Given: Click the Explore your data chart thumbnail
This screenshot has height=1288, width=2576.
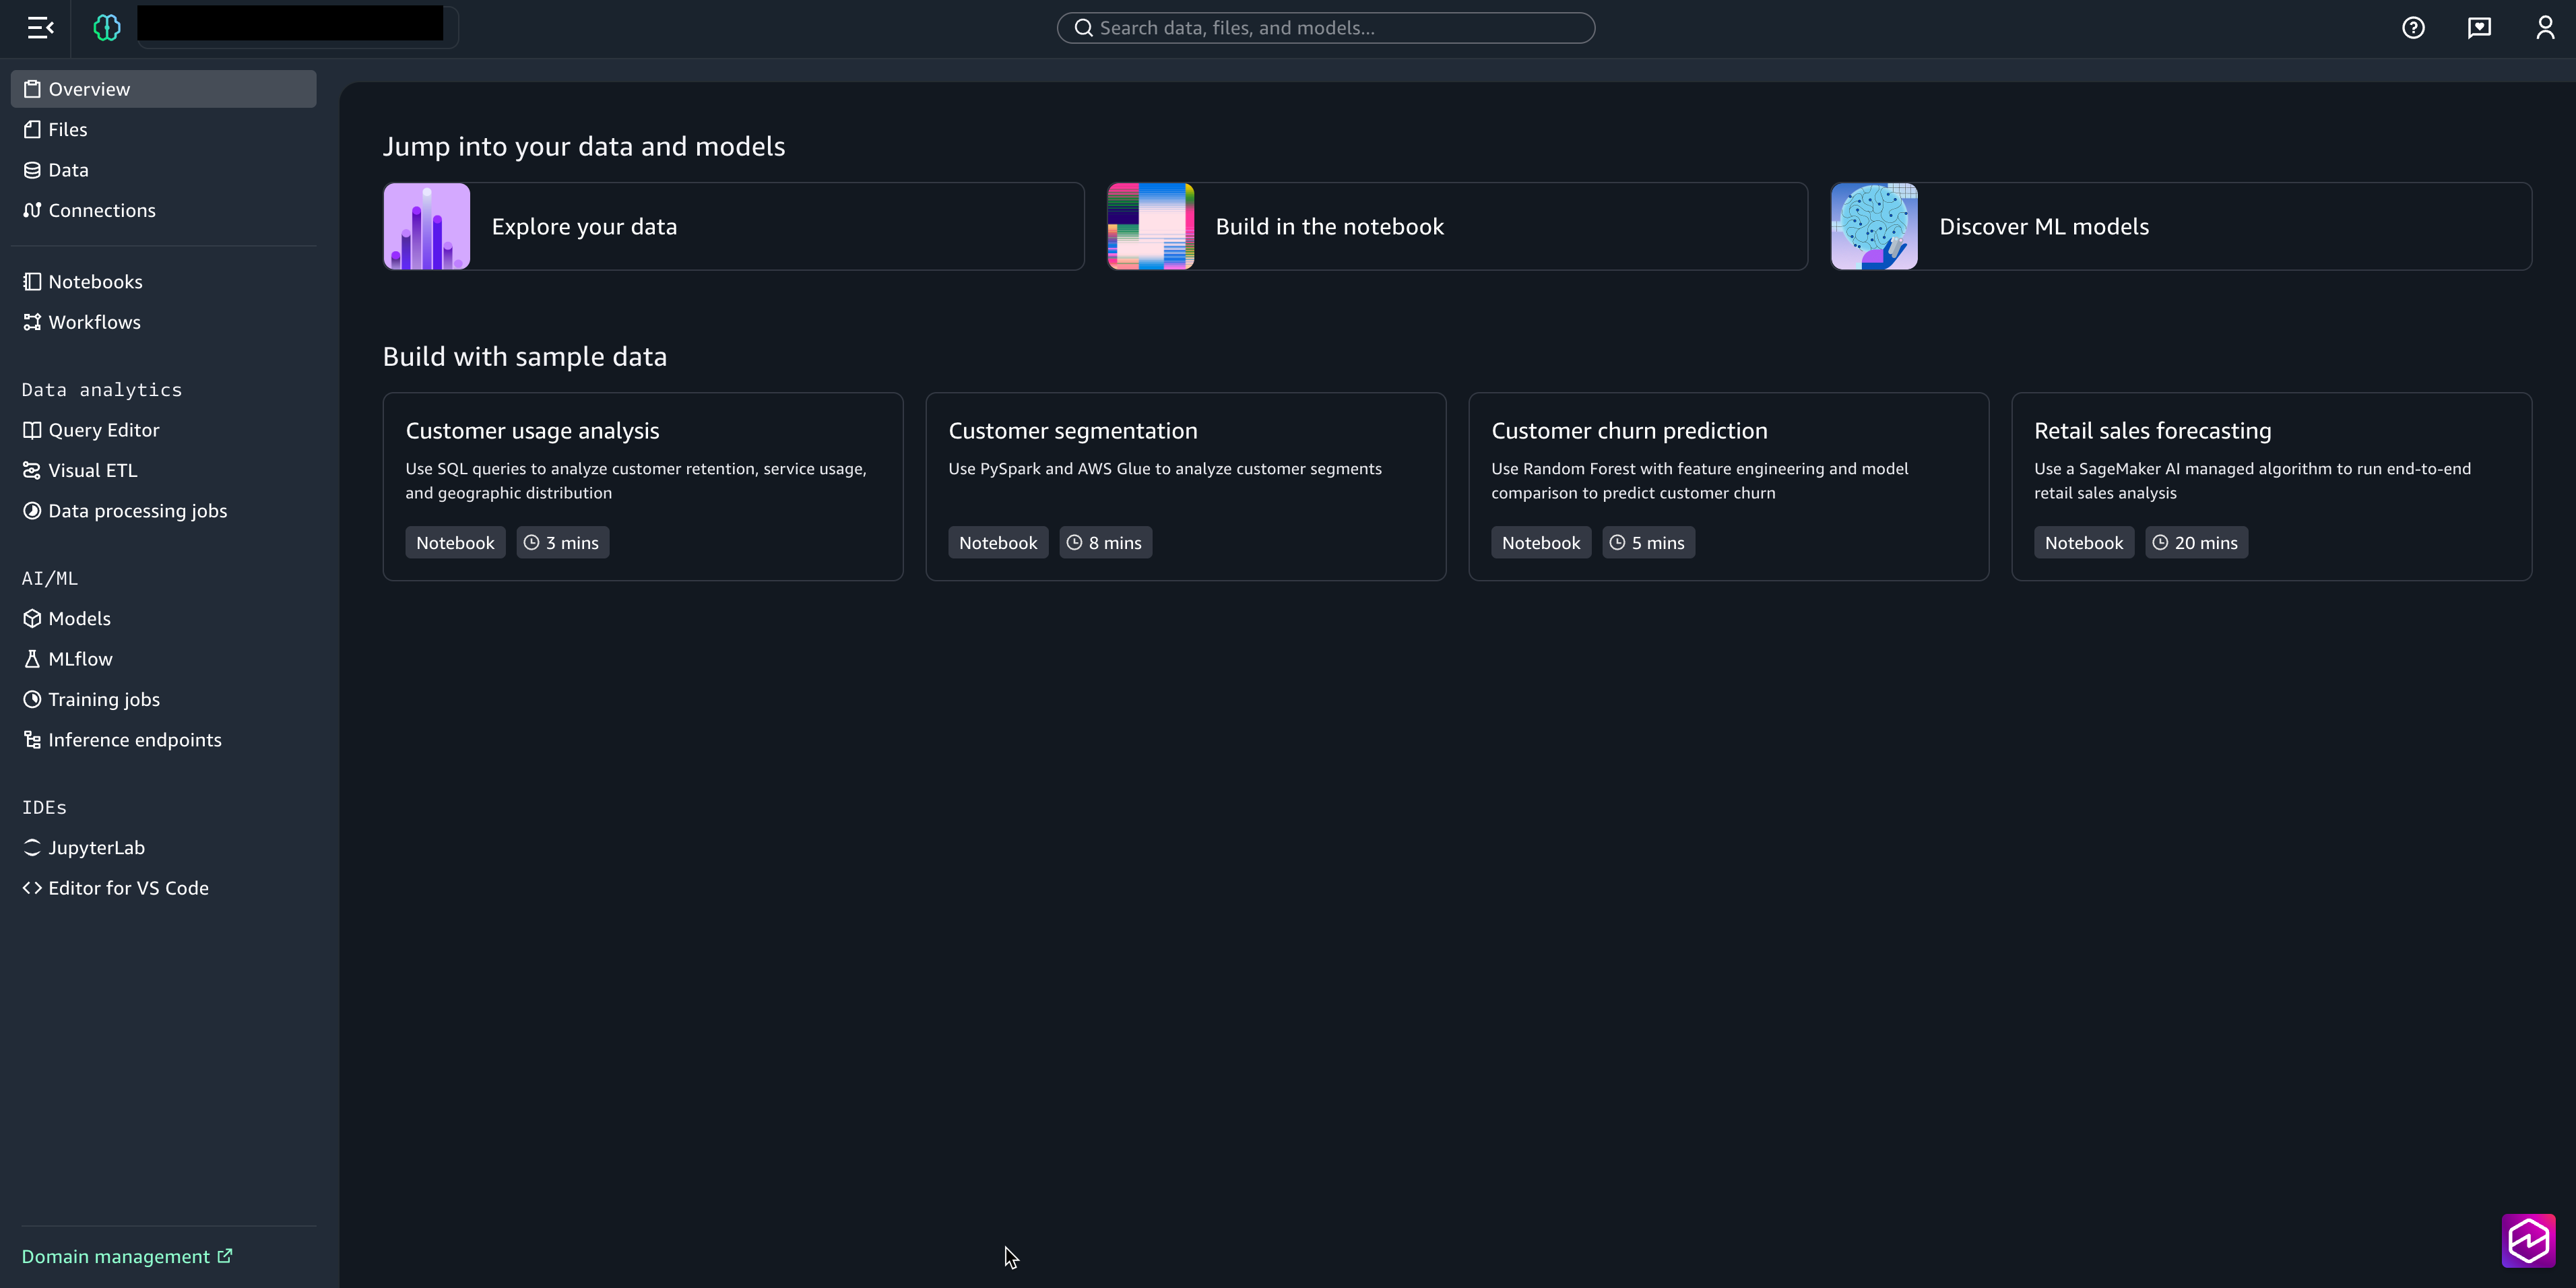Looking at the screenshot, I should pos(427,226).
